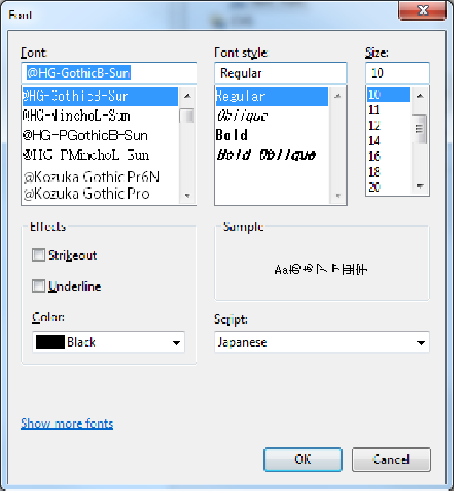The image size is (454, 493).
Task: Click size list scroll down arrow
Action: (x=420, y=186)
